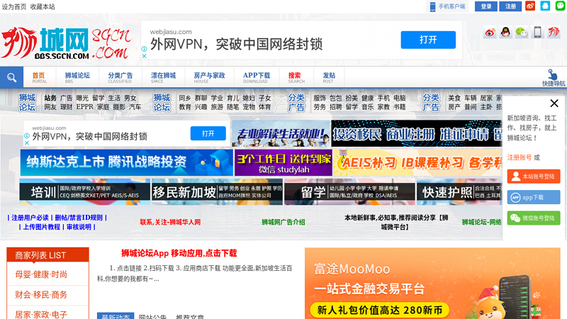
Task: Click the 注册 register button
Action: 510,6
